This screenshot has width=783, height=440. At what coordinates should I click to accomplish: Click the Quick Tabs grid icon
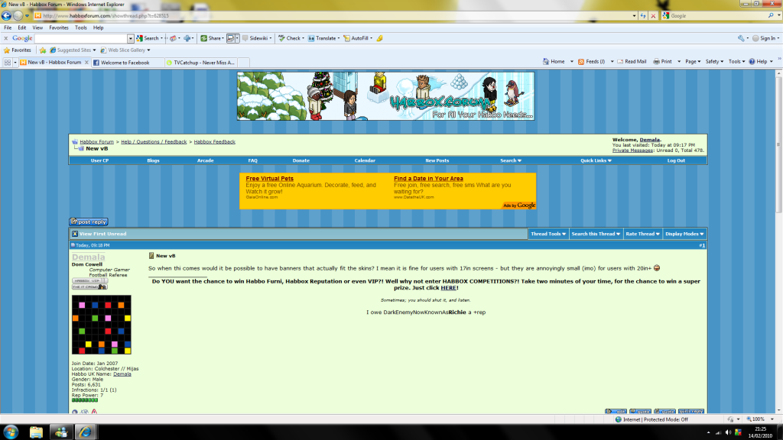point(8,62)
